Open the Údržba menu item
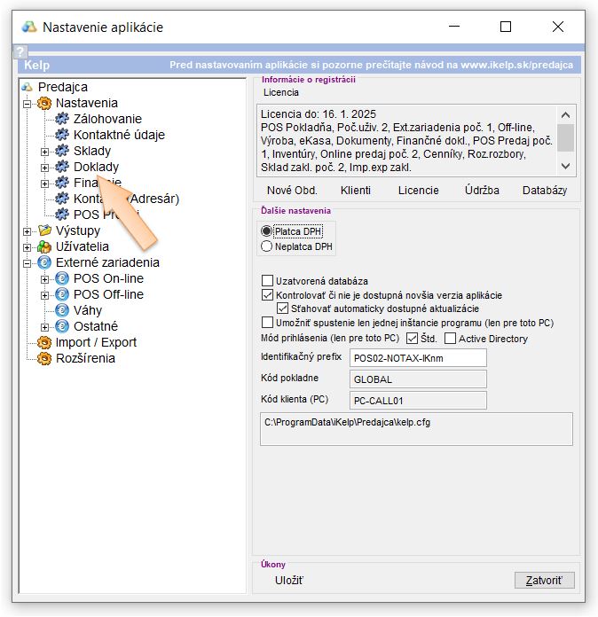This screenshot has width=598, height=617. point(481,190)
